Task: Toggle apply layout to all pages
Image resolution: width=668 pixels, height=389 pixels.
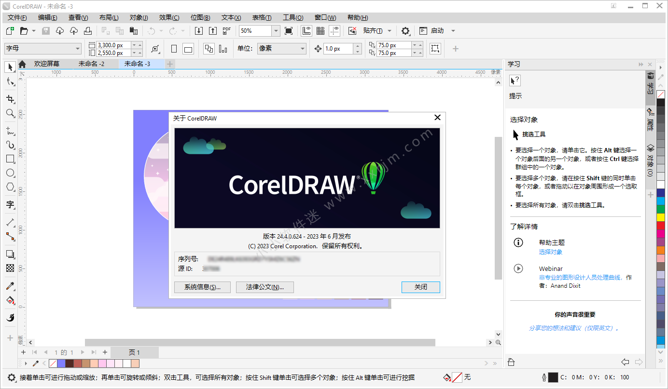Action: pyautogui.click(x=209, y=49)
